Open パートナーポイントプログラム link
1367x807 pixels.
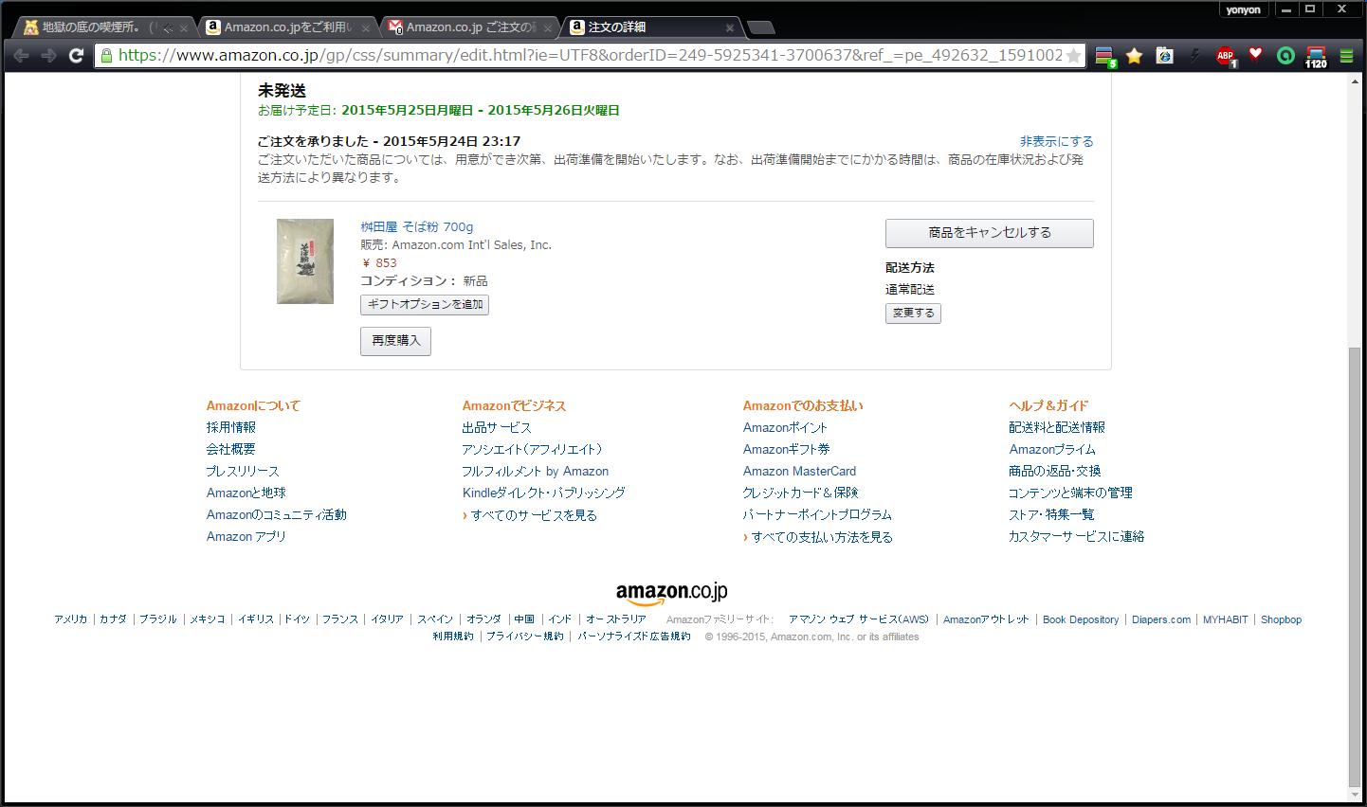(817, 514)
